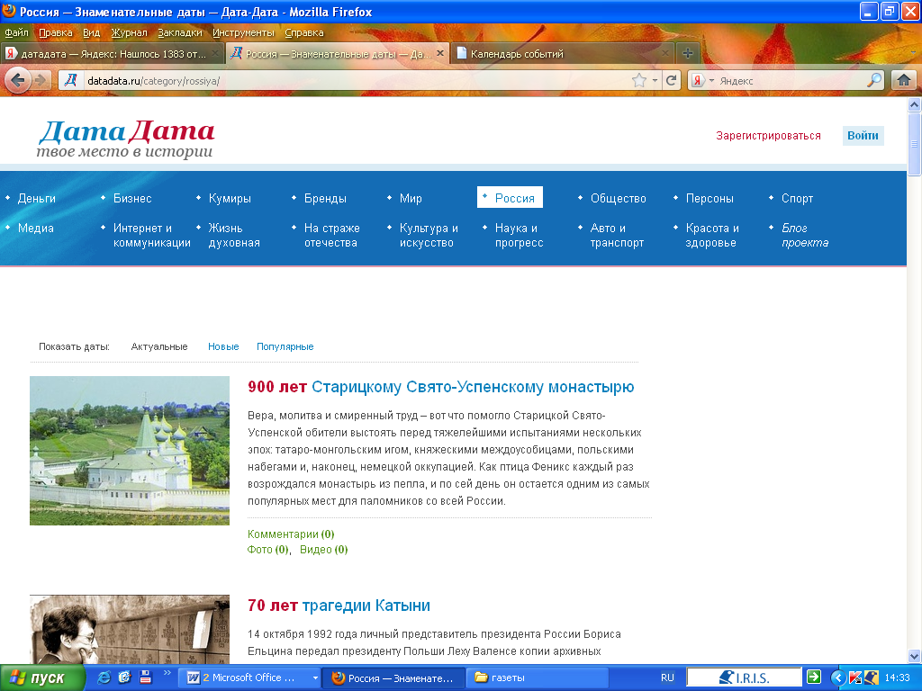Click the reload page icon
The width and height of the screenshot is (922, 691).
coord(672,80)
